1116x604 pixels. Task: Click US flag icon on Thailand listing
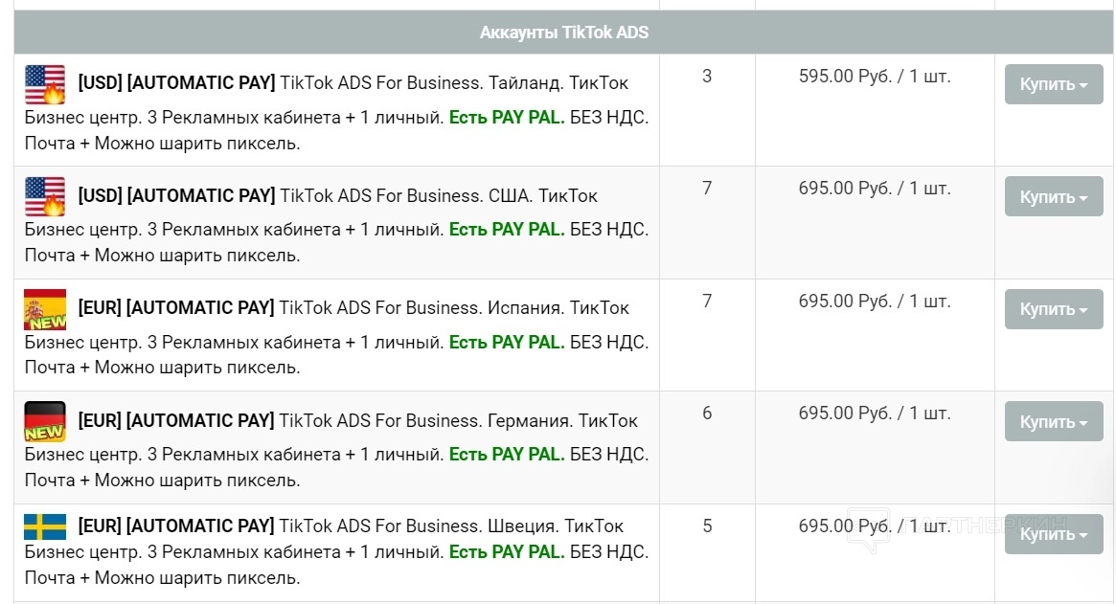[45, 84]
